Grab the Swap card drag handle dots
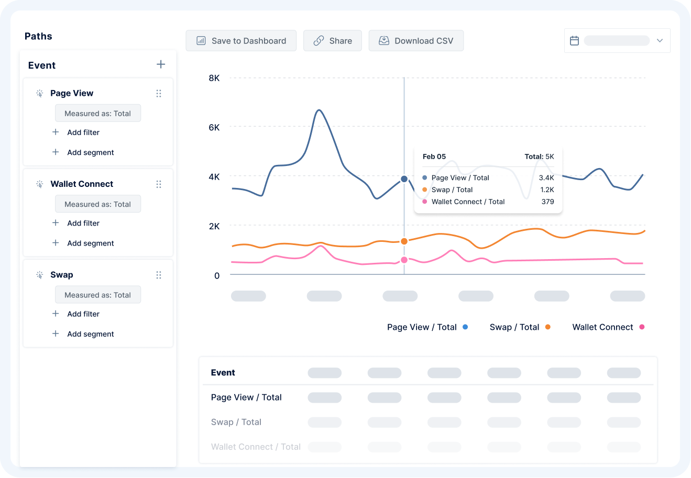Viewport: 691px width, 478px height. 159,275
